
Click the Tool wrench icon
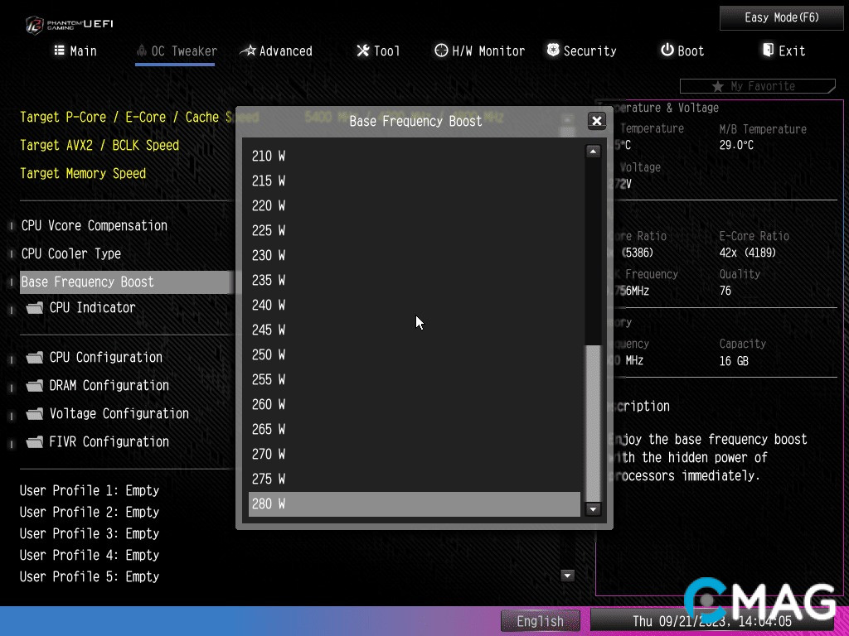coord(362,51)
